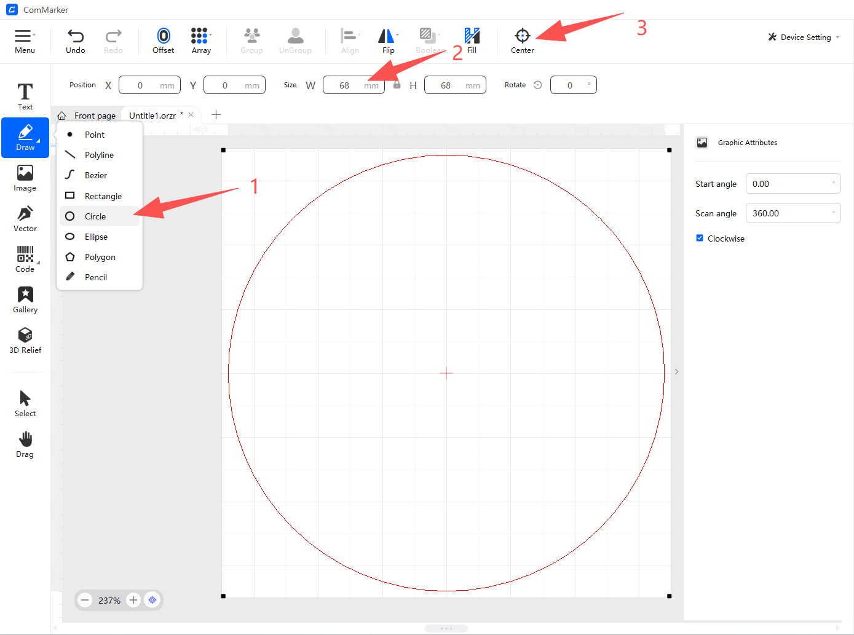The height and width of the screenshot is (635, 854).
Task: Click the width W input field
Action: click(347, 85)
